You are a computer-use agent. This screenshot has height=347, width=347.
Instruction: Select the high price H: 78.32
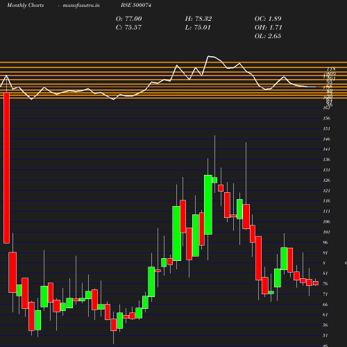pos(198,19)
